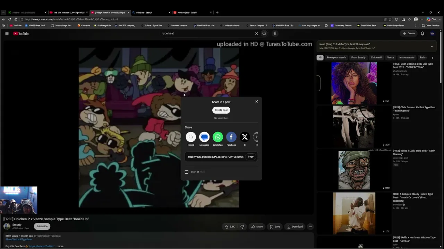Share to Facebook
444x249 pixels.
231,137
